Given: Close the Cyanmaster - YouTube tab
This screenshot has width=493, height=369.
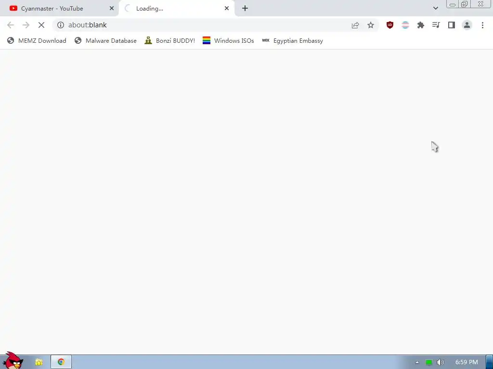Looking at the screenshot, I should pos(111,9).
